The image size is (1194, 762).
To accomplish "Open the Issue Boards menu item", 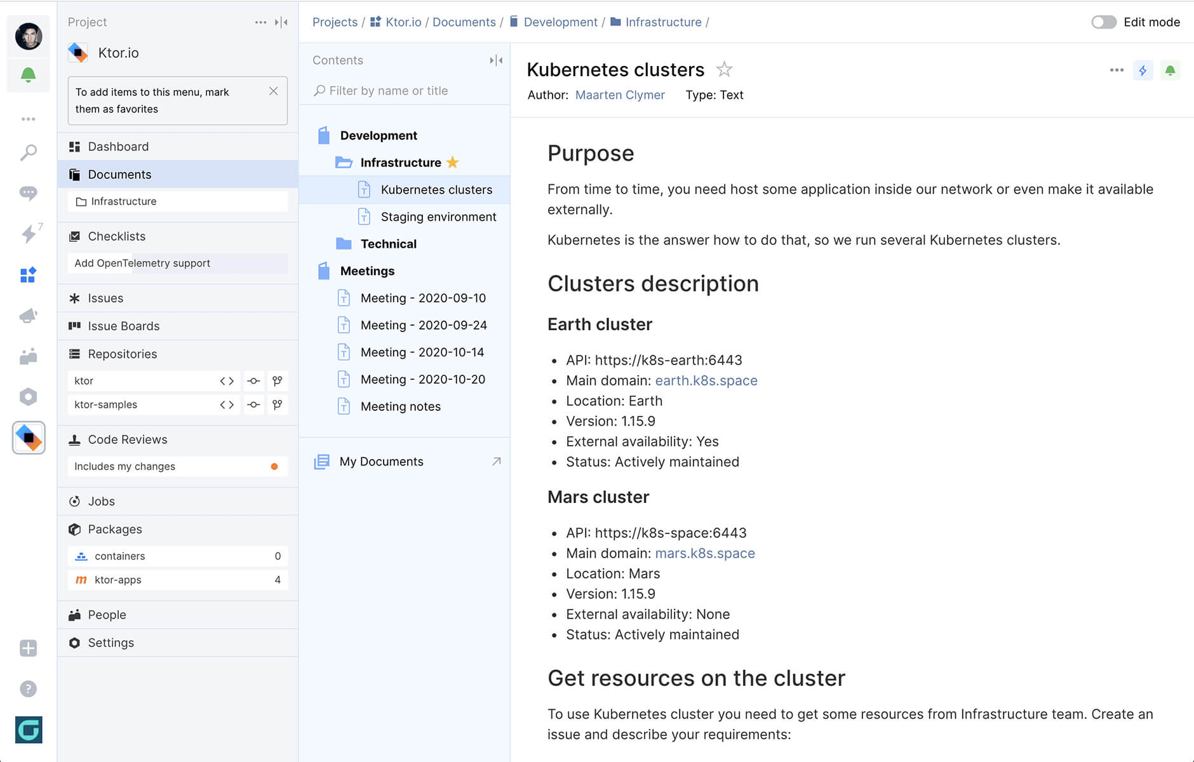I will click(123, 326).
